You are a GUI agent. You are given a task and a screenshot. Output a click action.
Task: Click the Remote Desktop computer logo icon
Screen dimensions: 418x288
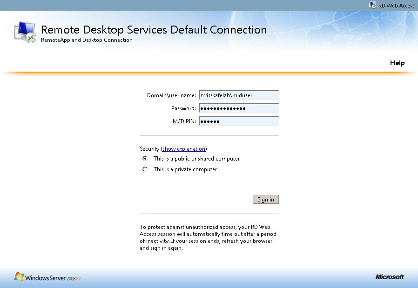(25, 33)
